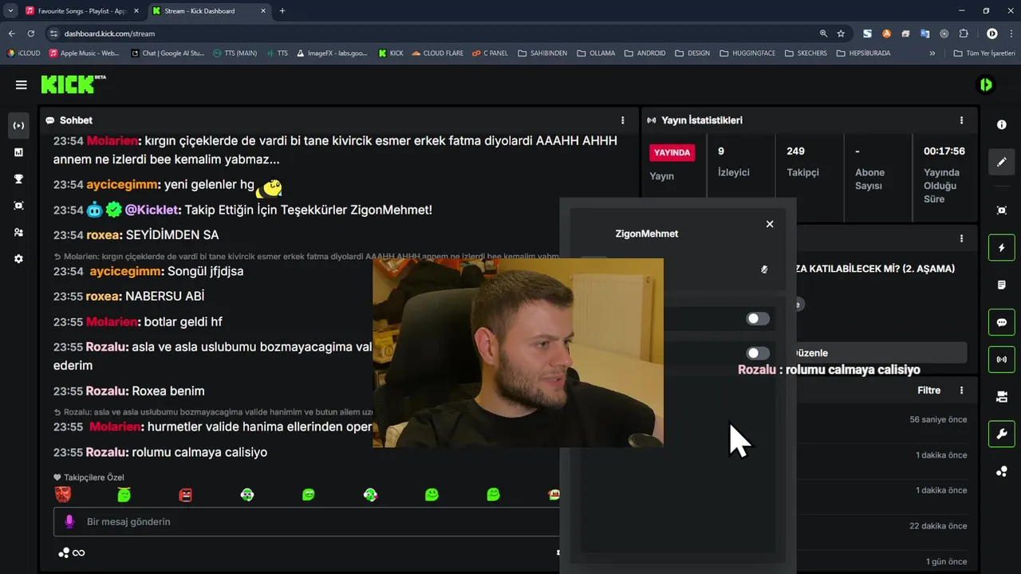This screenshot has height=574, width=1021.
Task: Click the YAYINDA live status badge
Action: pos(672,152)
